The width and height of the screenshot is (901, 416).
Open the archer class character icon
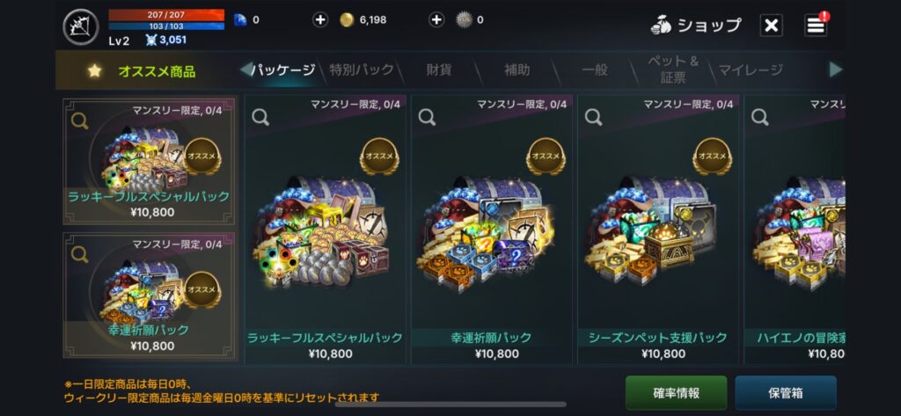point(81,27)
